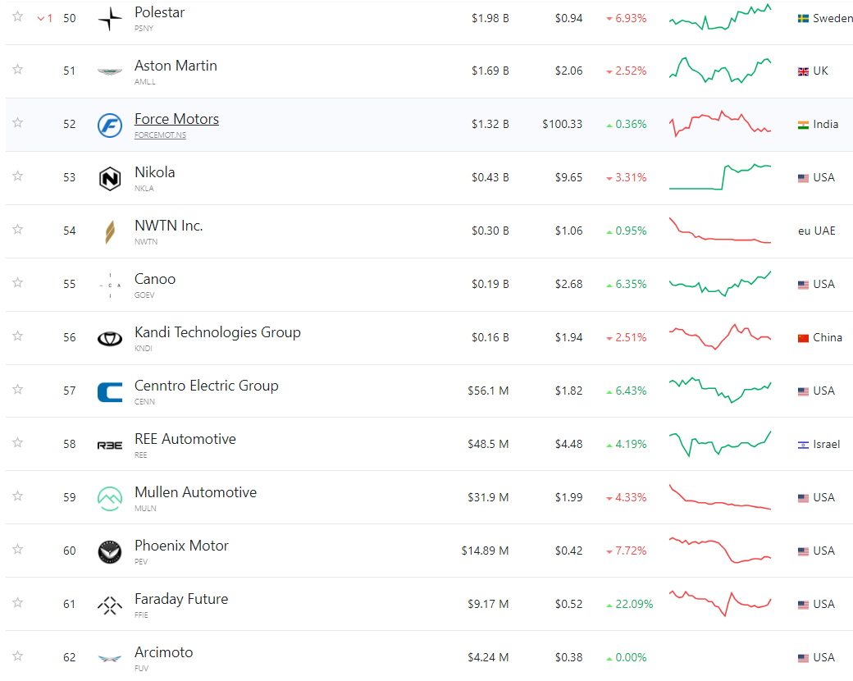Toggle the favorite star for Aston Martin
Image resolution: width=853 pixels, height=681 pixels.
(18, 69)
